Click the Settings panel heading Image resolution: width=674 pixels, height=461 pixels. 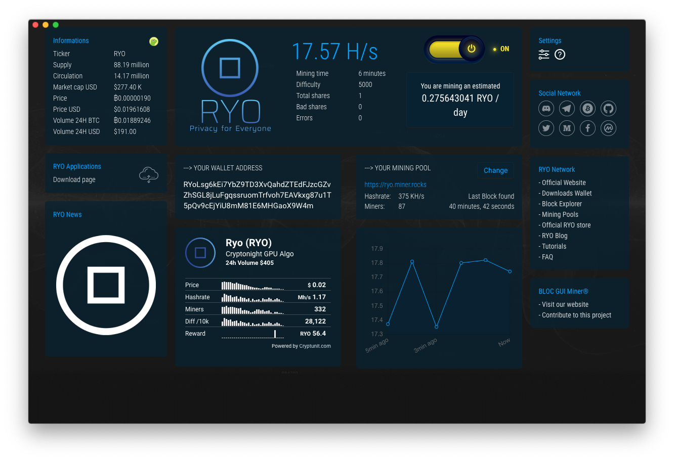click(550, 40)
